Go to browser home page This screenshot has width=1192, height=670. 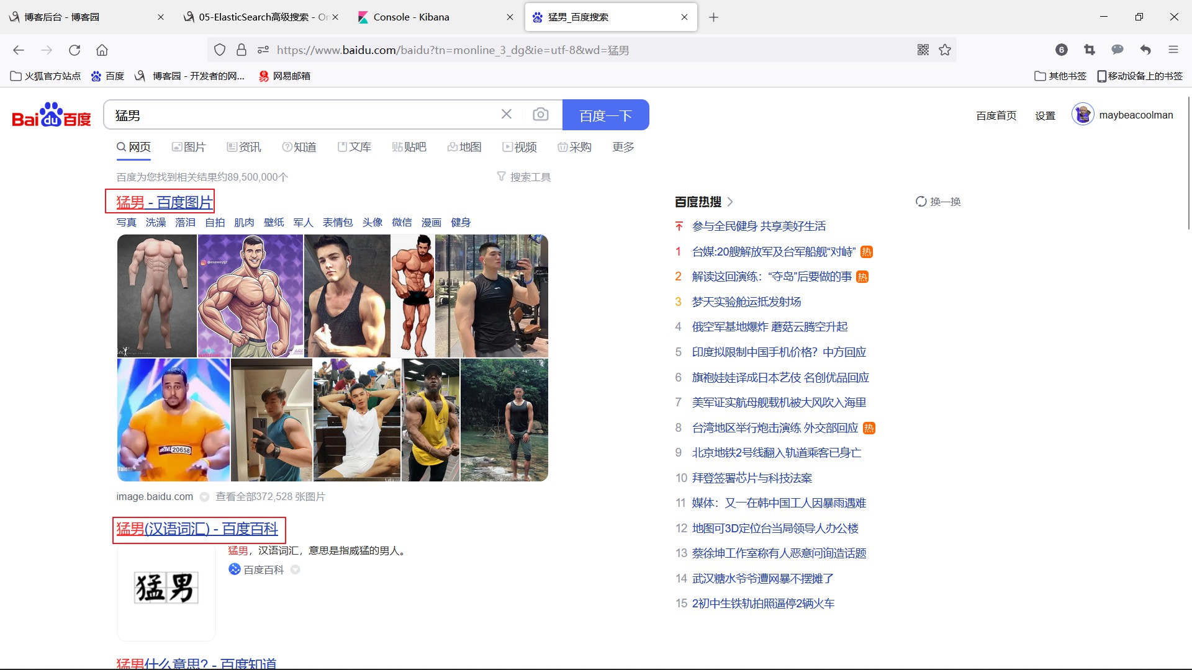102,50
